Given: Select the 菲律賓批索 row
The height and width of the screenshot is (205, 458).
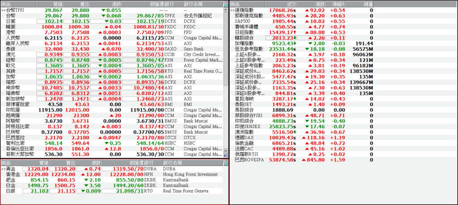Looking at the screenshot, I should click(x=112, y=105).
